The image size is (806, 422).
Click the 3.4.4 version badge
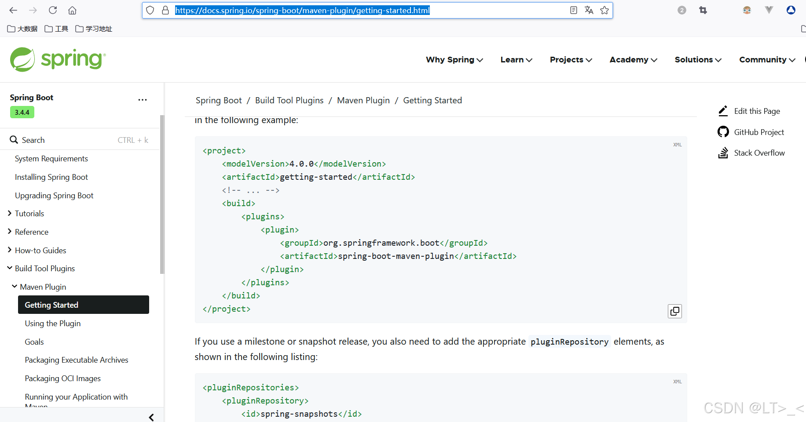point(22,112)
